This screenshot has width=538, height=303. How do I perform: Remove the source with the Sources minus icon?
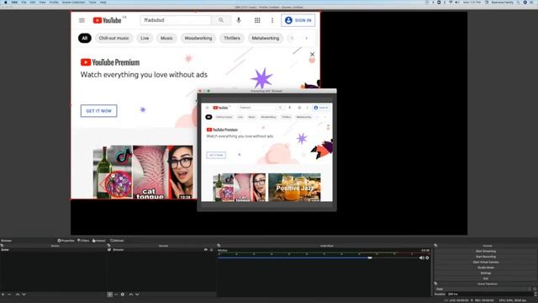pyautogui.click(x=116, y=295)
